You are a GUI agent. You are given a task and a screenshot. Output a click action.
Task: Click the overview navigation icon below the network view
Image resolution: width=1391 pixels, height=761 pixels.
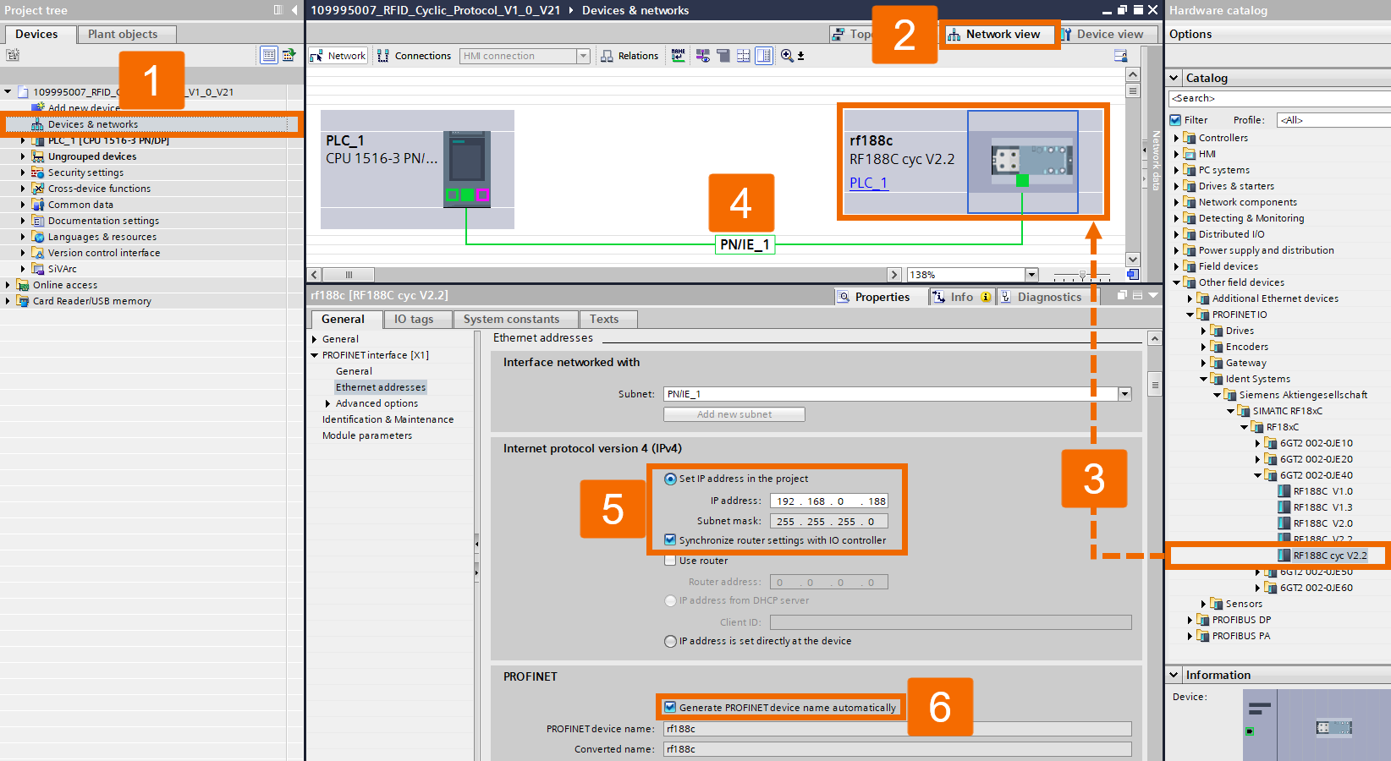(x=1133, y=275)
